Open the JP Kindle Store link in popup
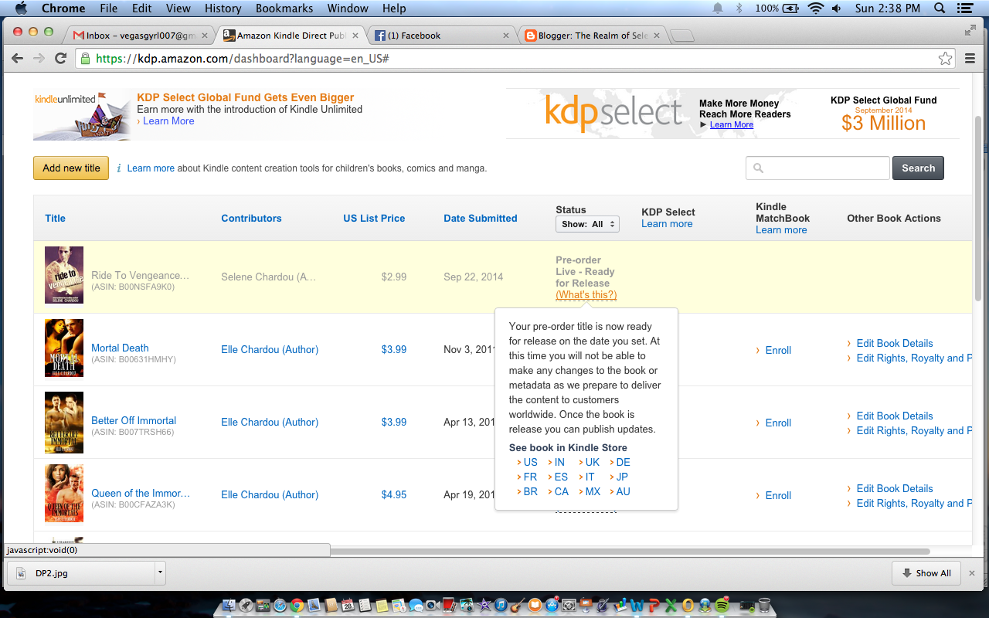 tap(622, 477)
